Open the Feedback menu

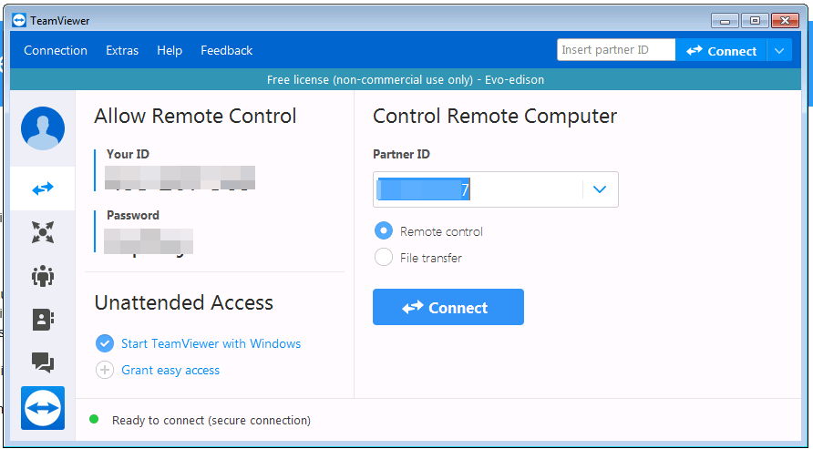(227, 50)
